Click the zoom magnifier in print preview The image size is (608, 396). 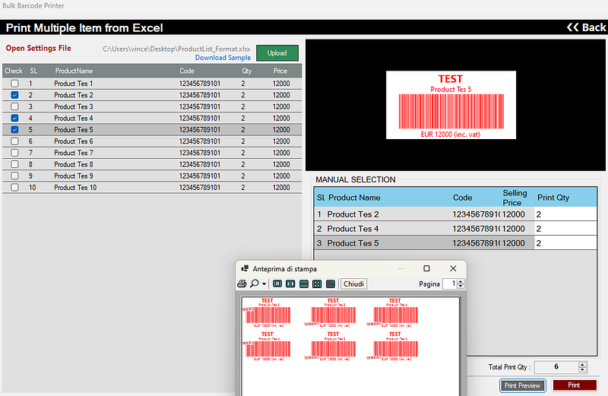click(255, 284)
